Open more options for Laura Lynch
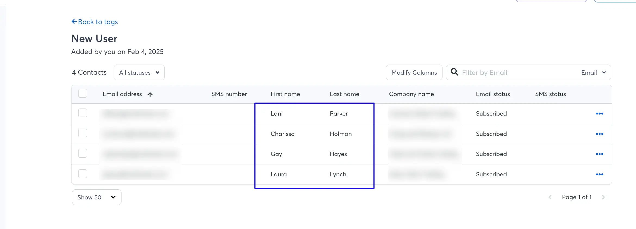Image resolution: width=636 pixels, height=229 pixels. pos(600,174)
